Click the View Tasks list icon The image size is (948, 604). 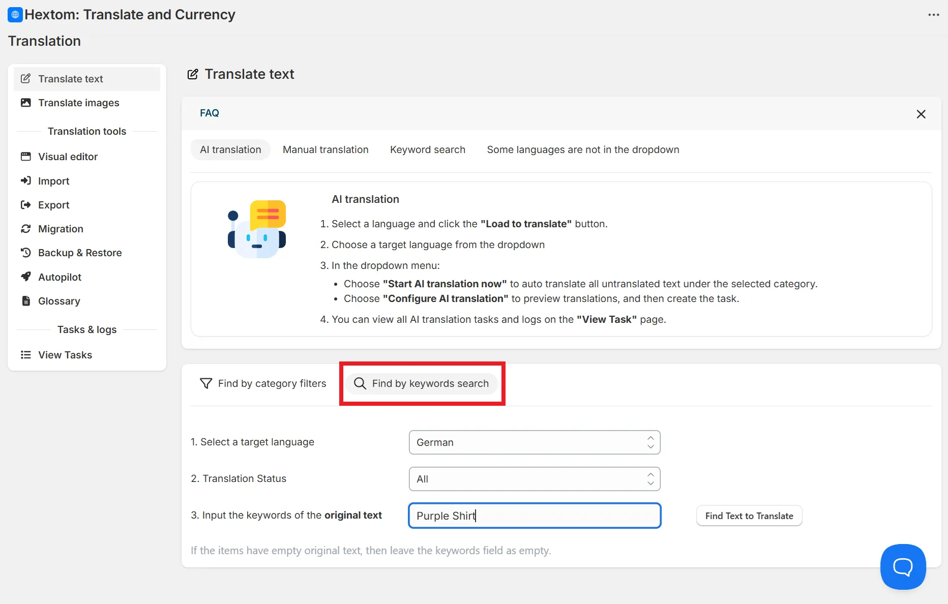[25, 355]
